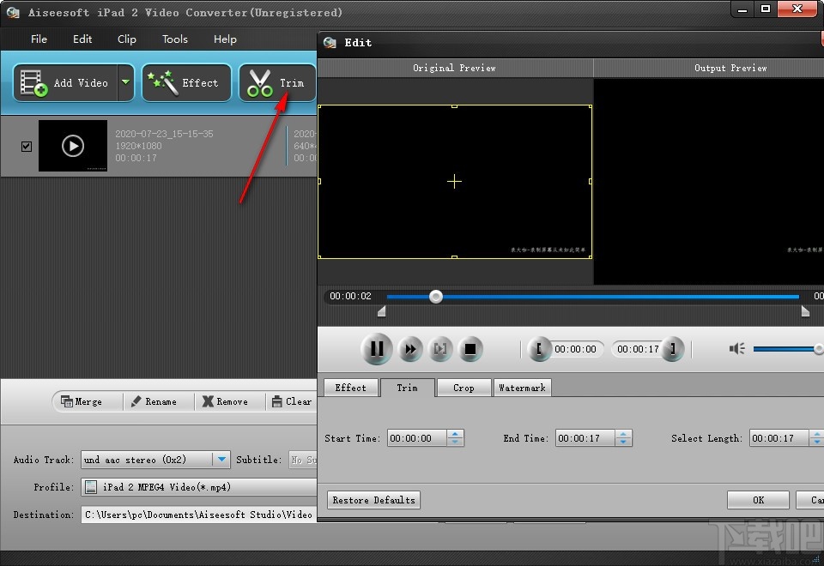Click the Edit window app icon
The width and height of the screenshot is (824, 566).
[x=330, y=43]
